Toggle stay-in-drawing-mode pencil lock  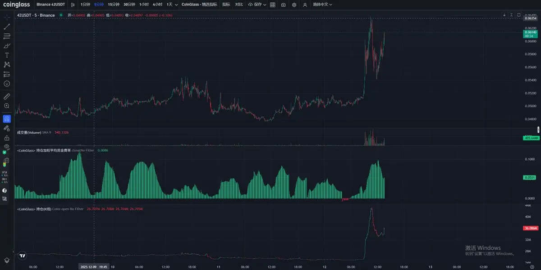point(7,128)
